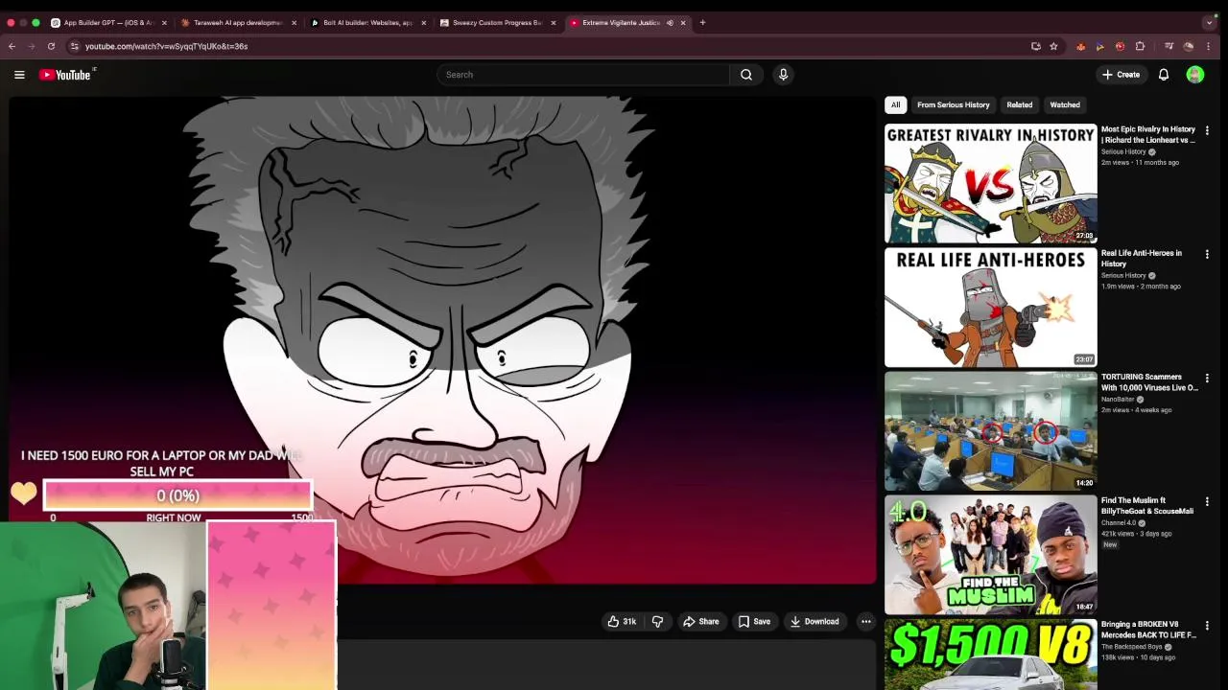This screenshot has width=1228, height=690.
Task: Open Channel 4.0 channel link
Action: click(1118, 522)
